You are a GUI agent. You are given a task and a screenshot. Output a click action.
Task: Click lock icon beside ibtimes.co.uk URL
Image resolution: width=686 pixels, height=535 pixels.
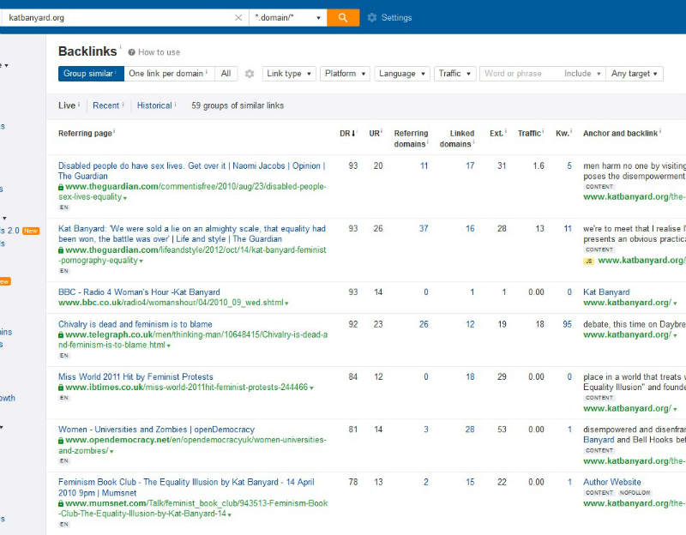(61, 388)
